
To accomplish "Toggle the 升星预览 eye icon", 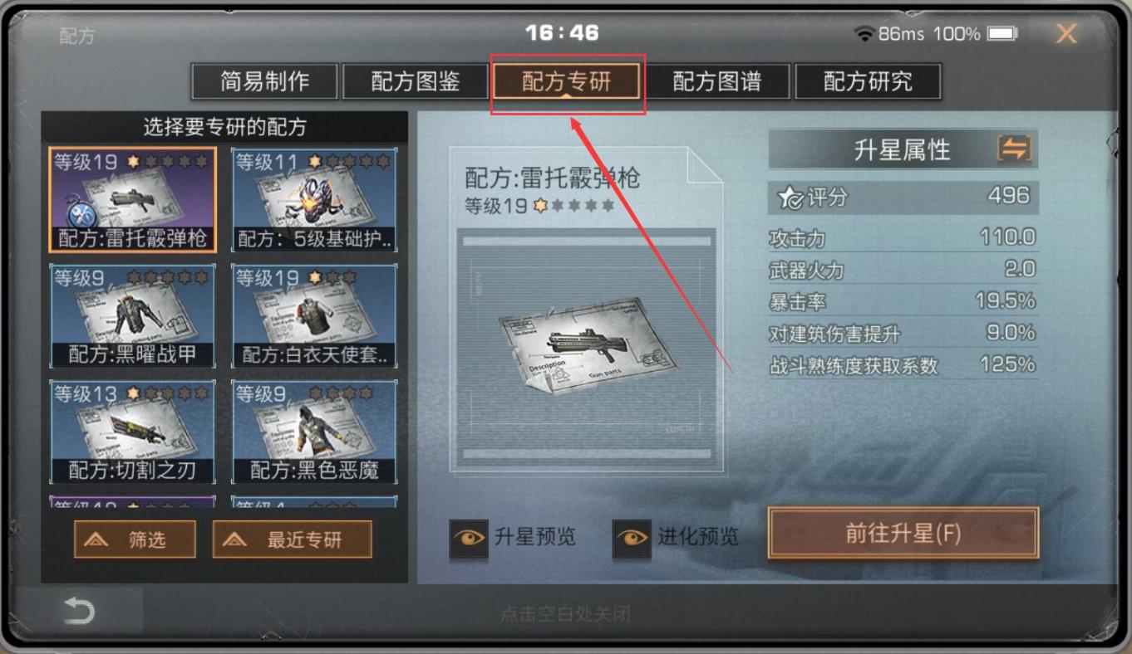I will coord(469,537).
